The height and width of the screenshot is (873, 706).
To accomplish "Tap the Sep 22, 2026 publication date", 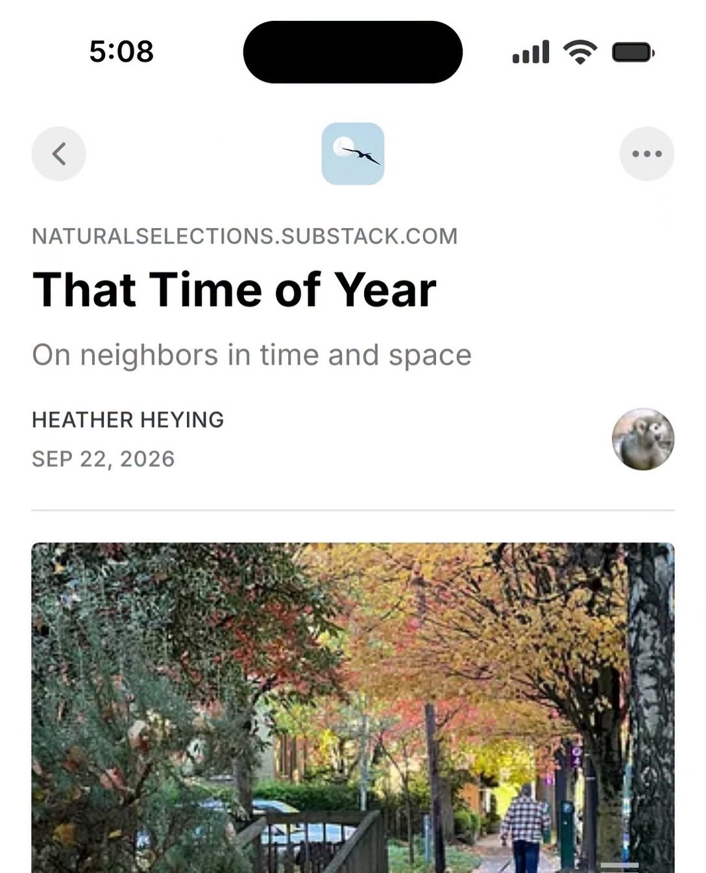I will pyautogui.click(x=103, y=459).
